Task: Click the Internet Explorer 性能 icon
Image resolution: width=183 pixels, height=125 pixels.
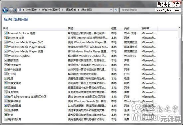Action: (x=6, y=33)
